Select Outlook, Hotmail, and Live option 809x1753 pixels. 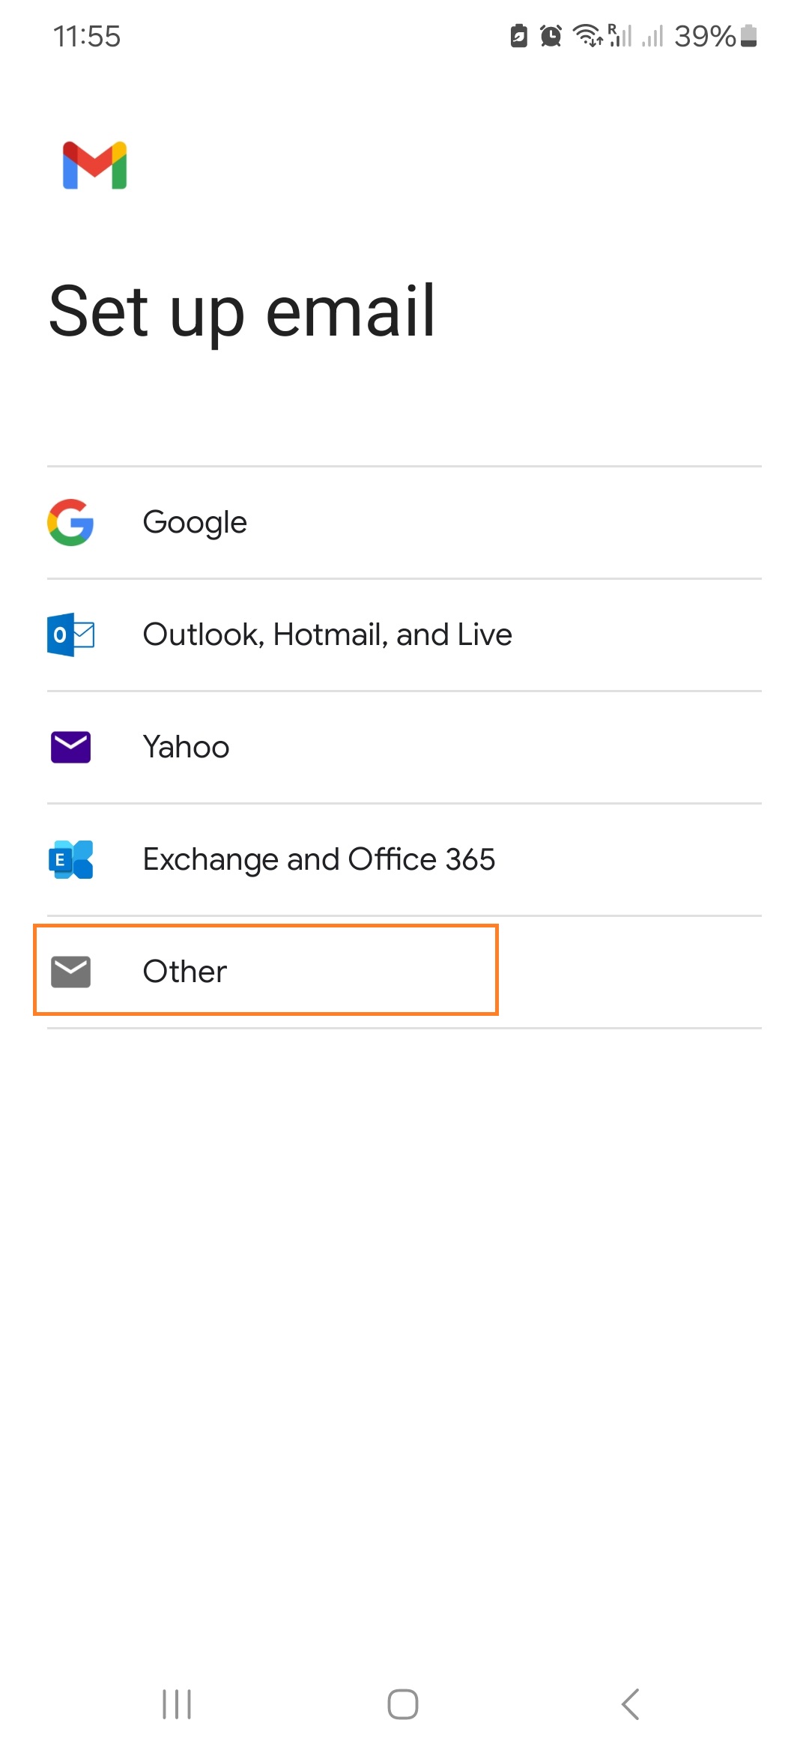point(327,635)
